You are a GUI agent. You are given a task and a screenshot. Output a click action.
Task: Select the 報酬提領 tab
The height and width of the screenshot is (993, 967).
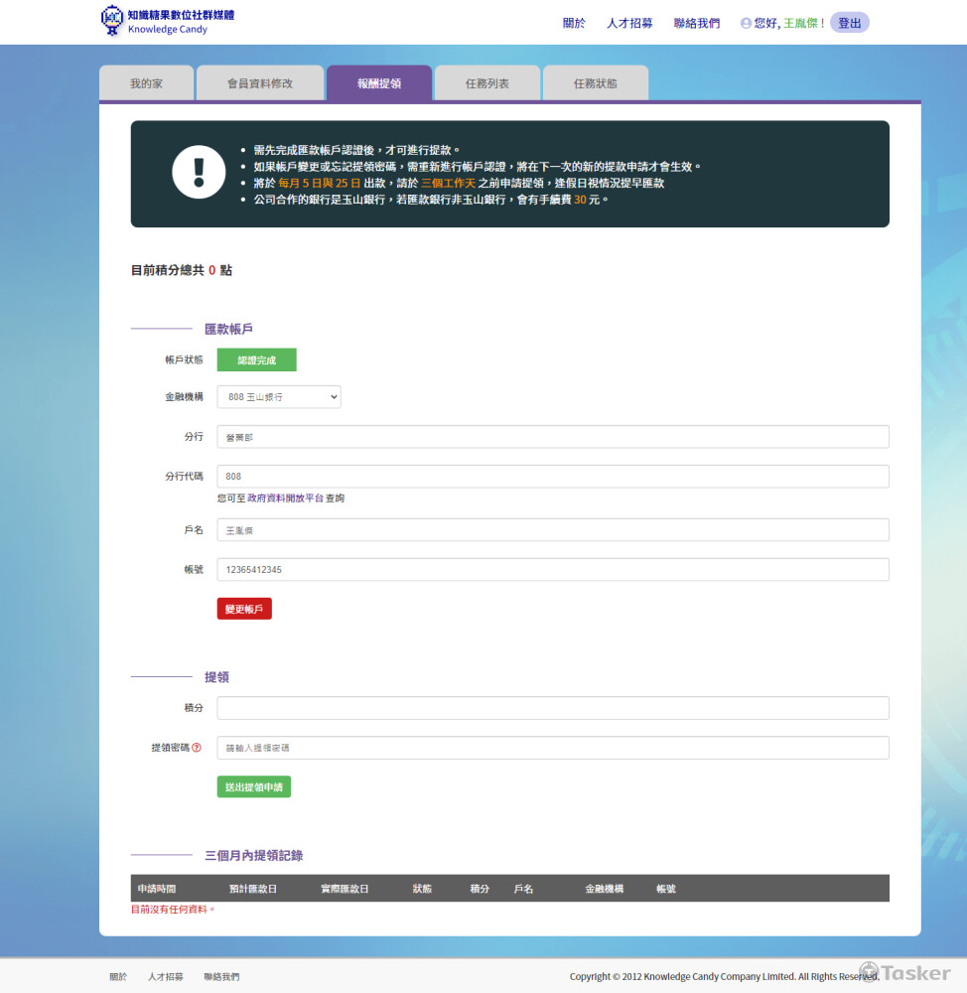pos(379,83)
